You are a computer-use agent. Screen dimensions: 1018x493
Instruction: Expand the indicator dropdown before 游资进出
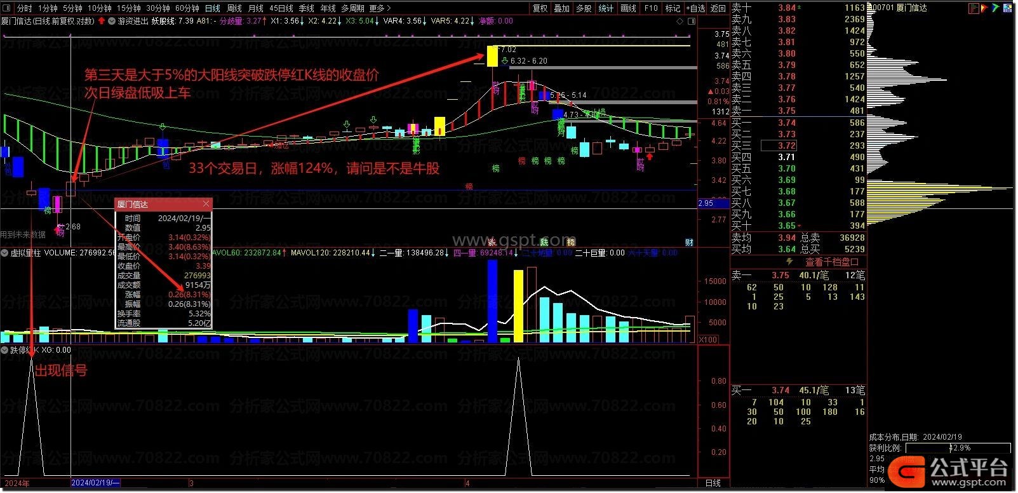pyautogui.click(x=112, y=21)
